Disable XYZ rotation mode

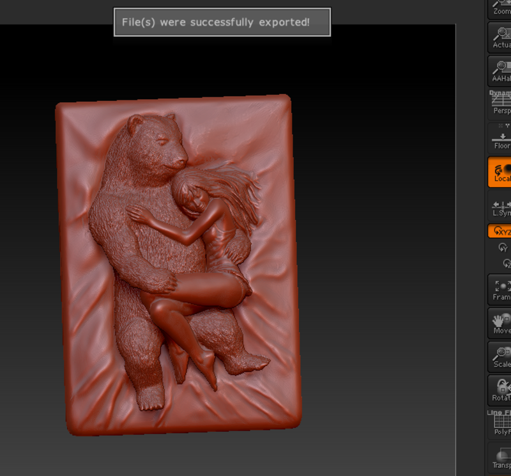(x=500, y=231)
